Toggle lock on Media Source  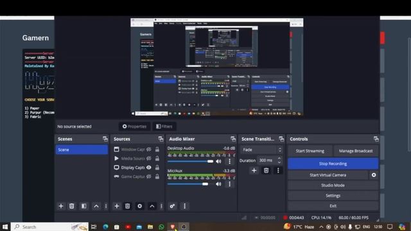coord(157,158)
